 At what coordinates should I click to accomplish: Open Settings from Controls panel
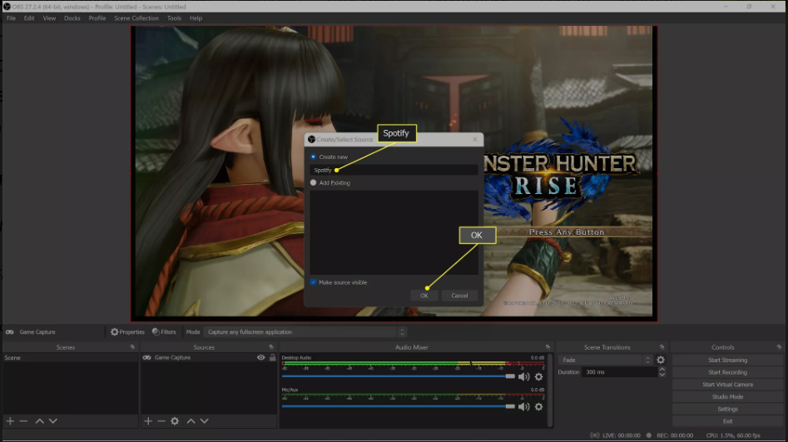click(x=727, y=409)
